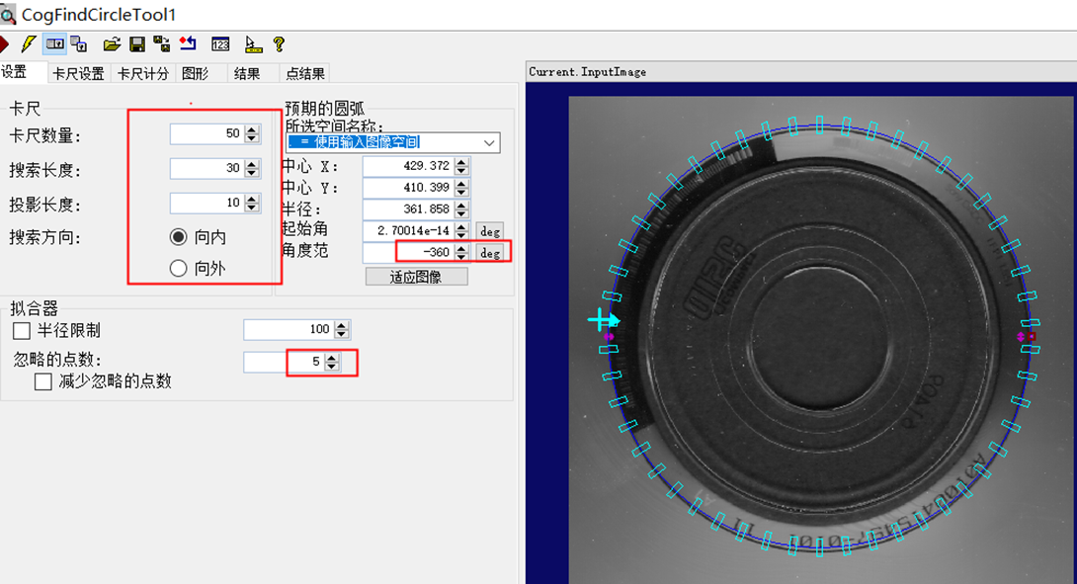The width and height of the screenshot is (1077, 584).
Task: Increase 卡尺数量 with the up arrow
Action: point(252,129)
